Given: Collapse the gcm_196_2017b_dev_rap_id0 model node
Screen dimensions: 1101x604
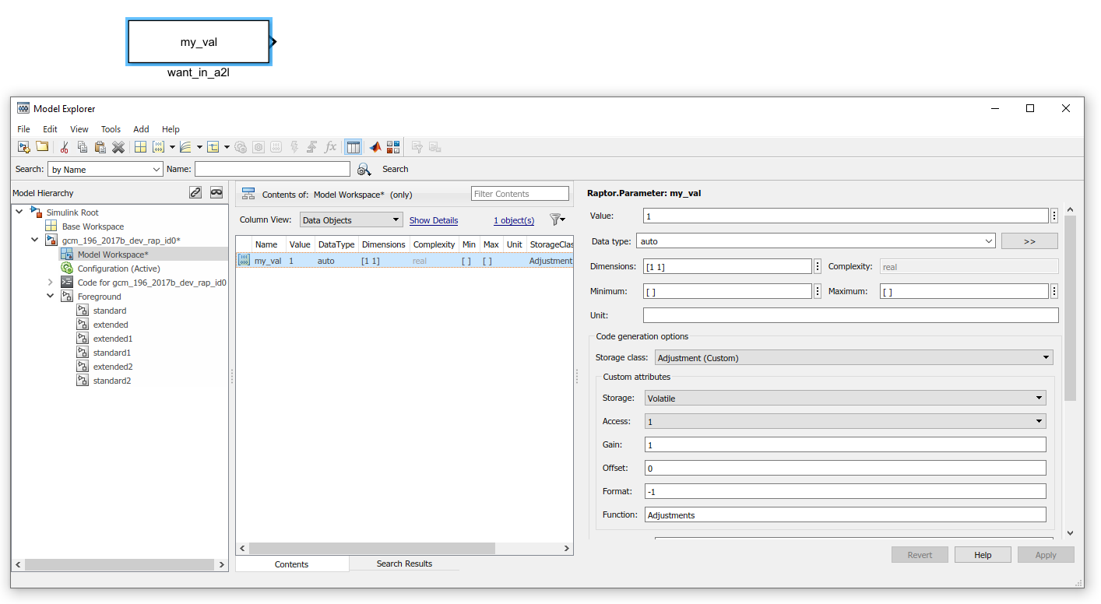Looking at the screenshot, I should 35,240.
